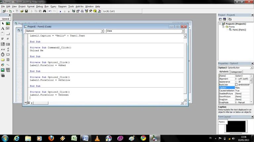Open the Procedure dropdown showing Click
Image resolution: width=254 pixels, height=142 pixels.
183,31
